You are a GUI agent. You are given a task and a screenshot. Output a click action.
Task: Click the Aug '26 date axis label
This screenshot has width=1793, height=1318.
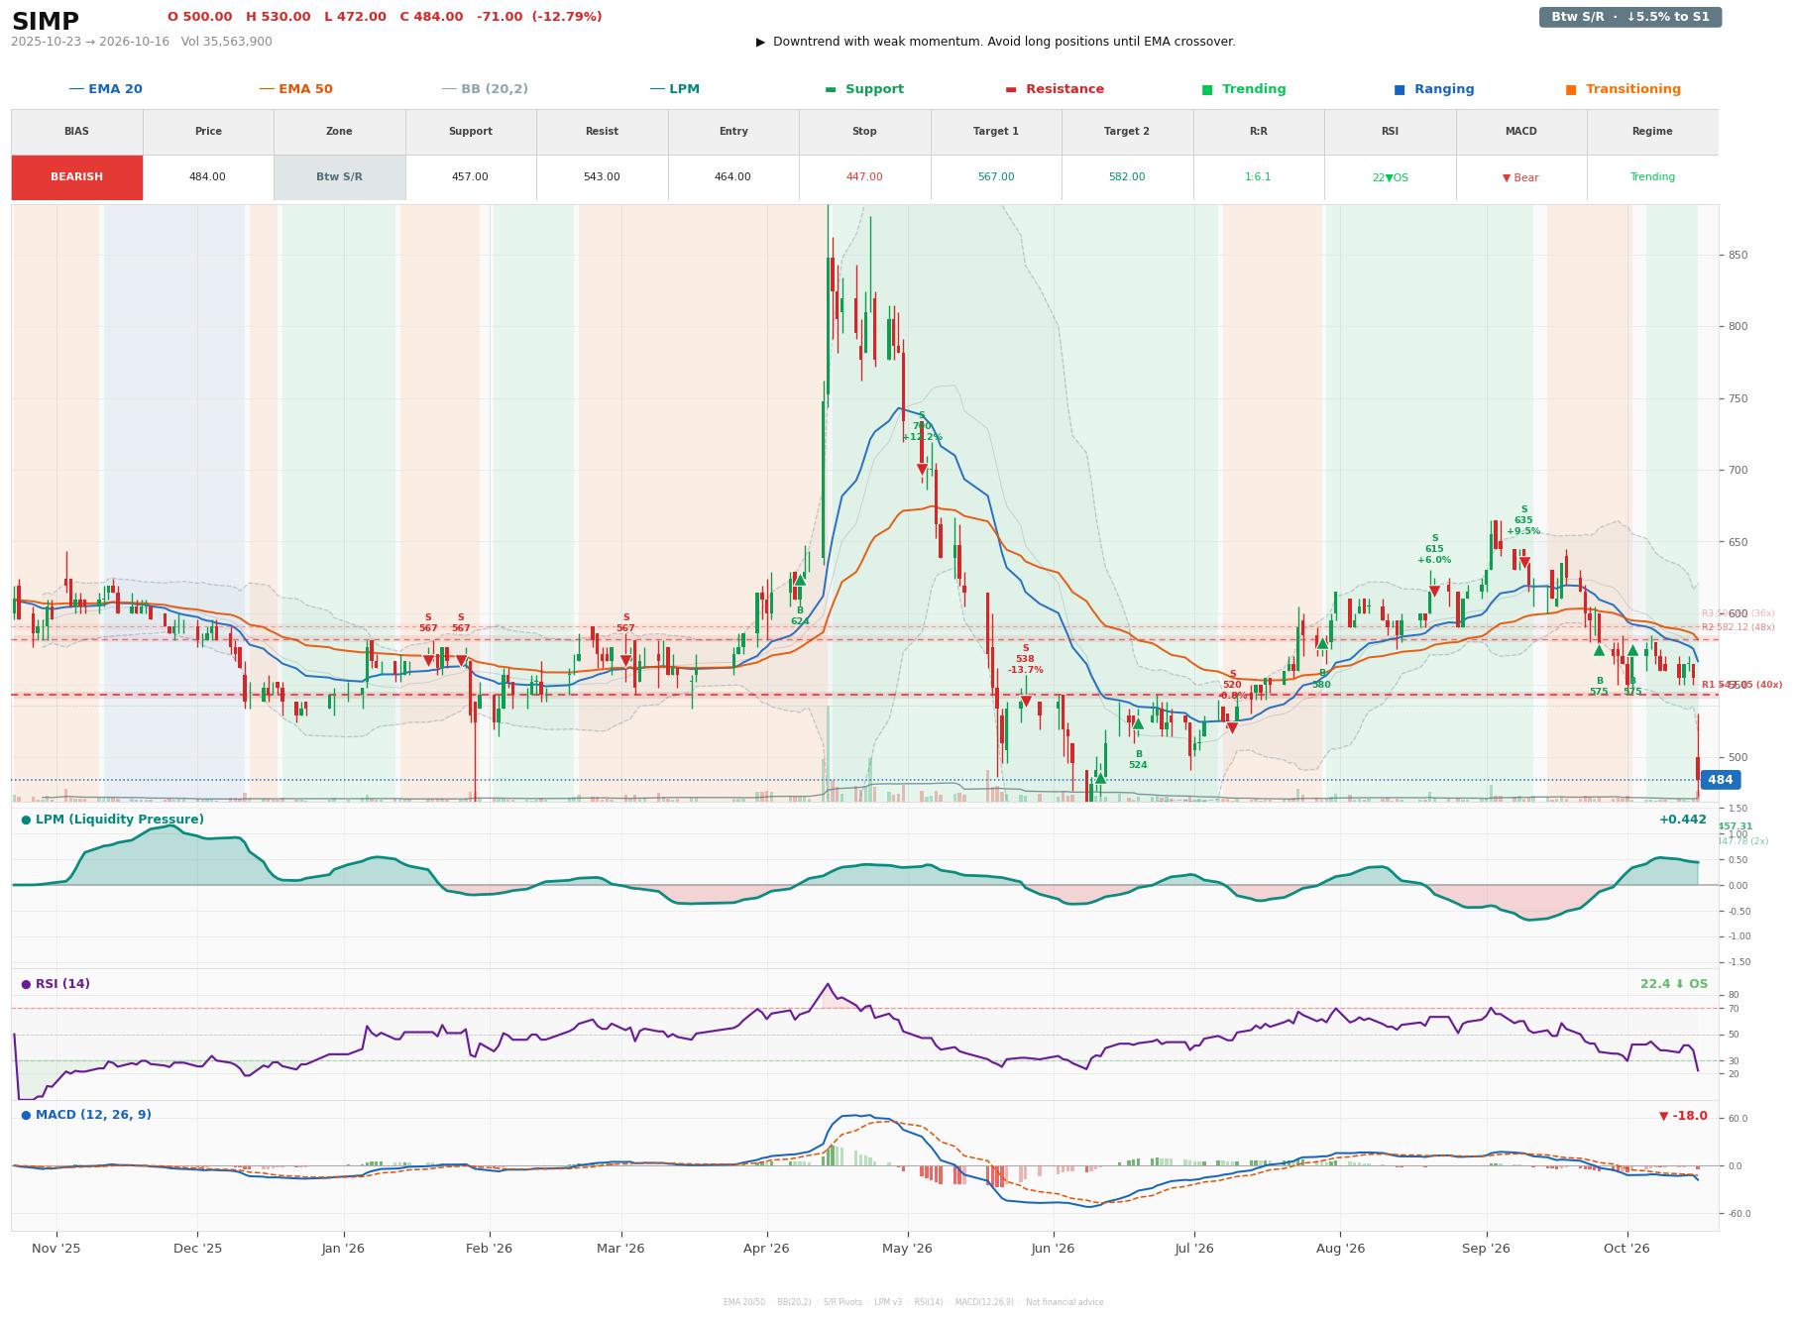(x=1340, y=1249)
